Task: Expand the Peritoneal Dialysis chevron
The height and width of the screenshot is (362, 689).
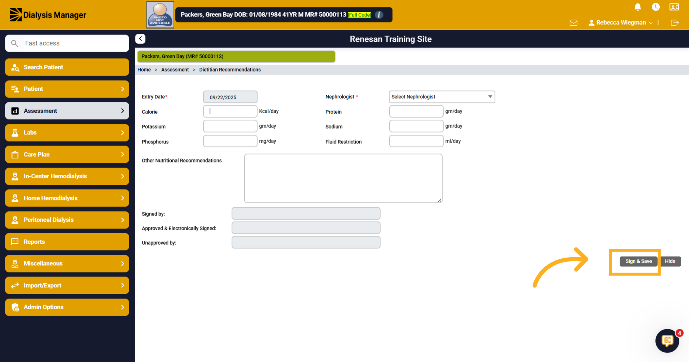Action: pyautogui.click(x=123, y=220)
